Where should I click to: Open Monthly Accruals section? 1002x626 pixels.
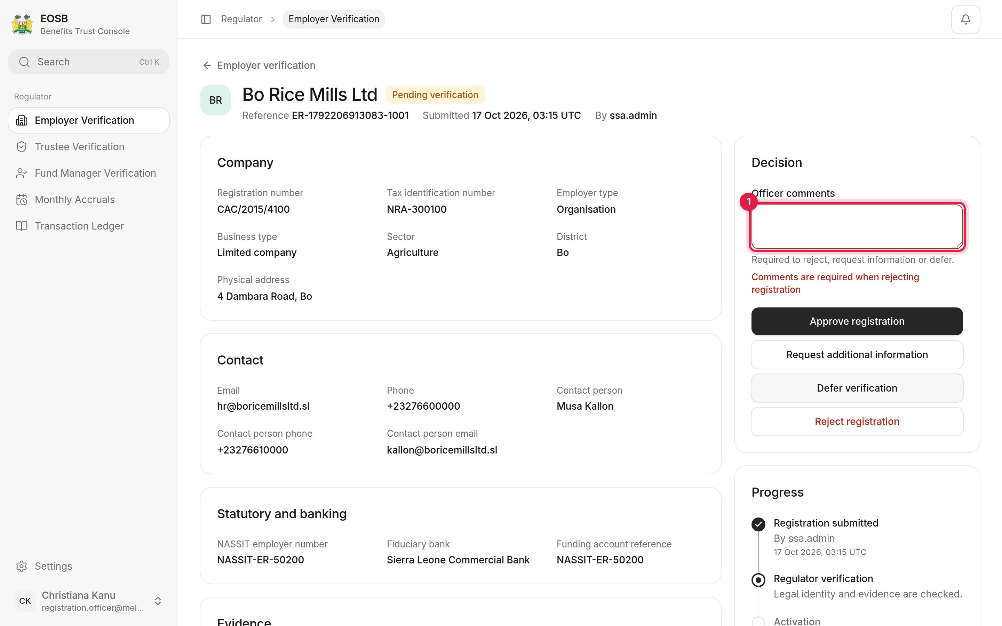click(89, 200)
